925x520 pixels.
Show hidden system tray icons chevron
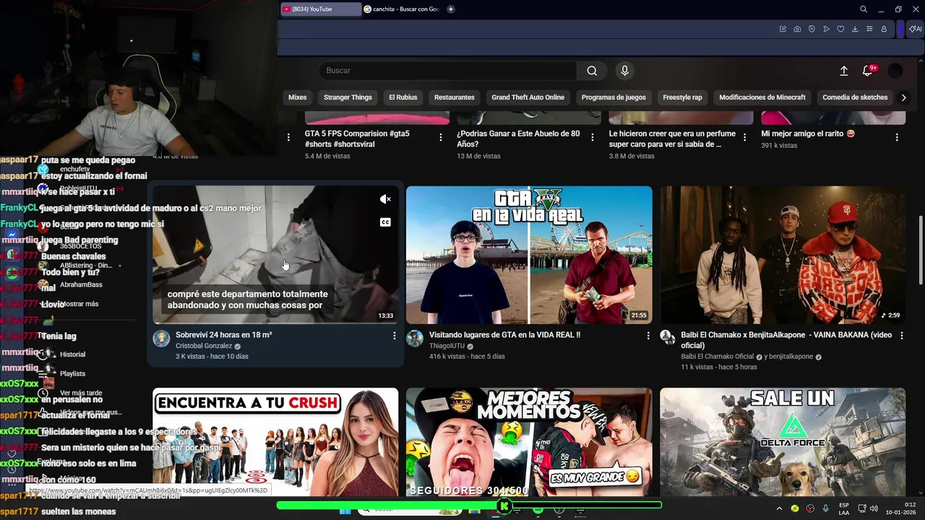[x=779, y=508]
